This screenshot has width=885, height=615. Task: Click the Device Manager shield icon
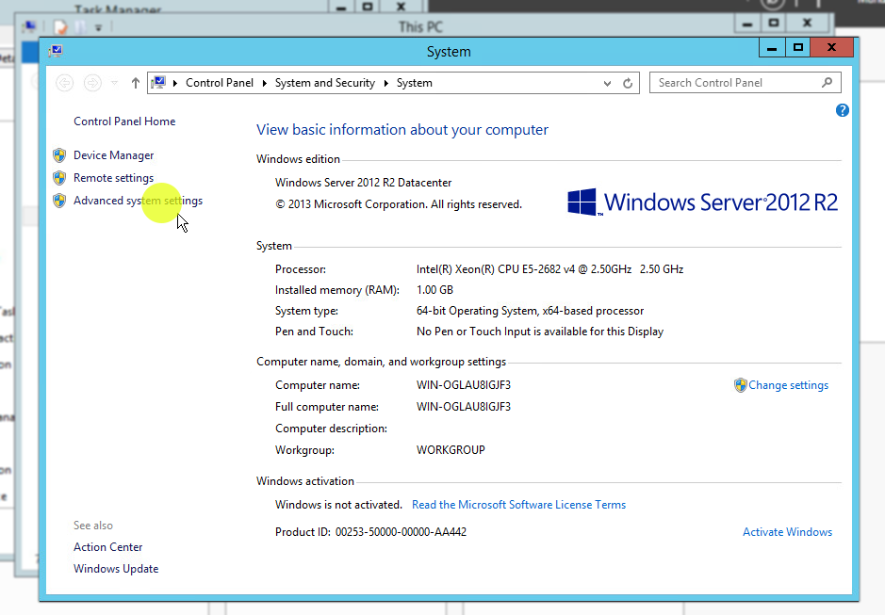tap(59, 155)
